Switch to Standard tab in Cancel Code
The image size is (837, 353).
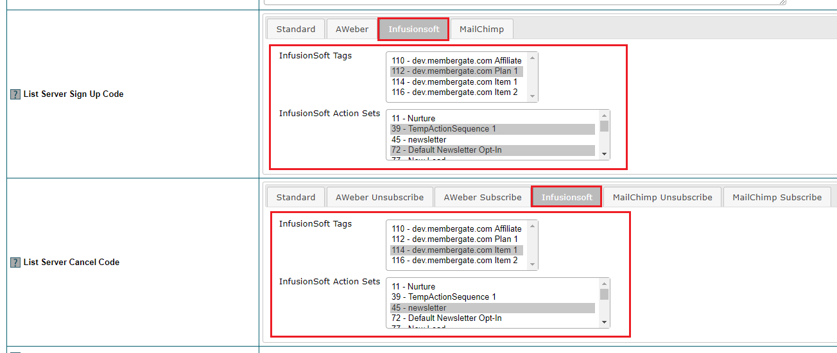[x=296, y=197]
